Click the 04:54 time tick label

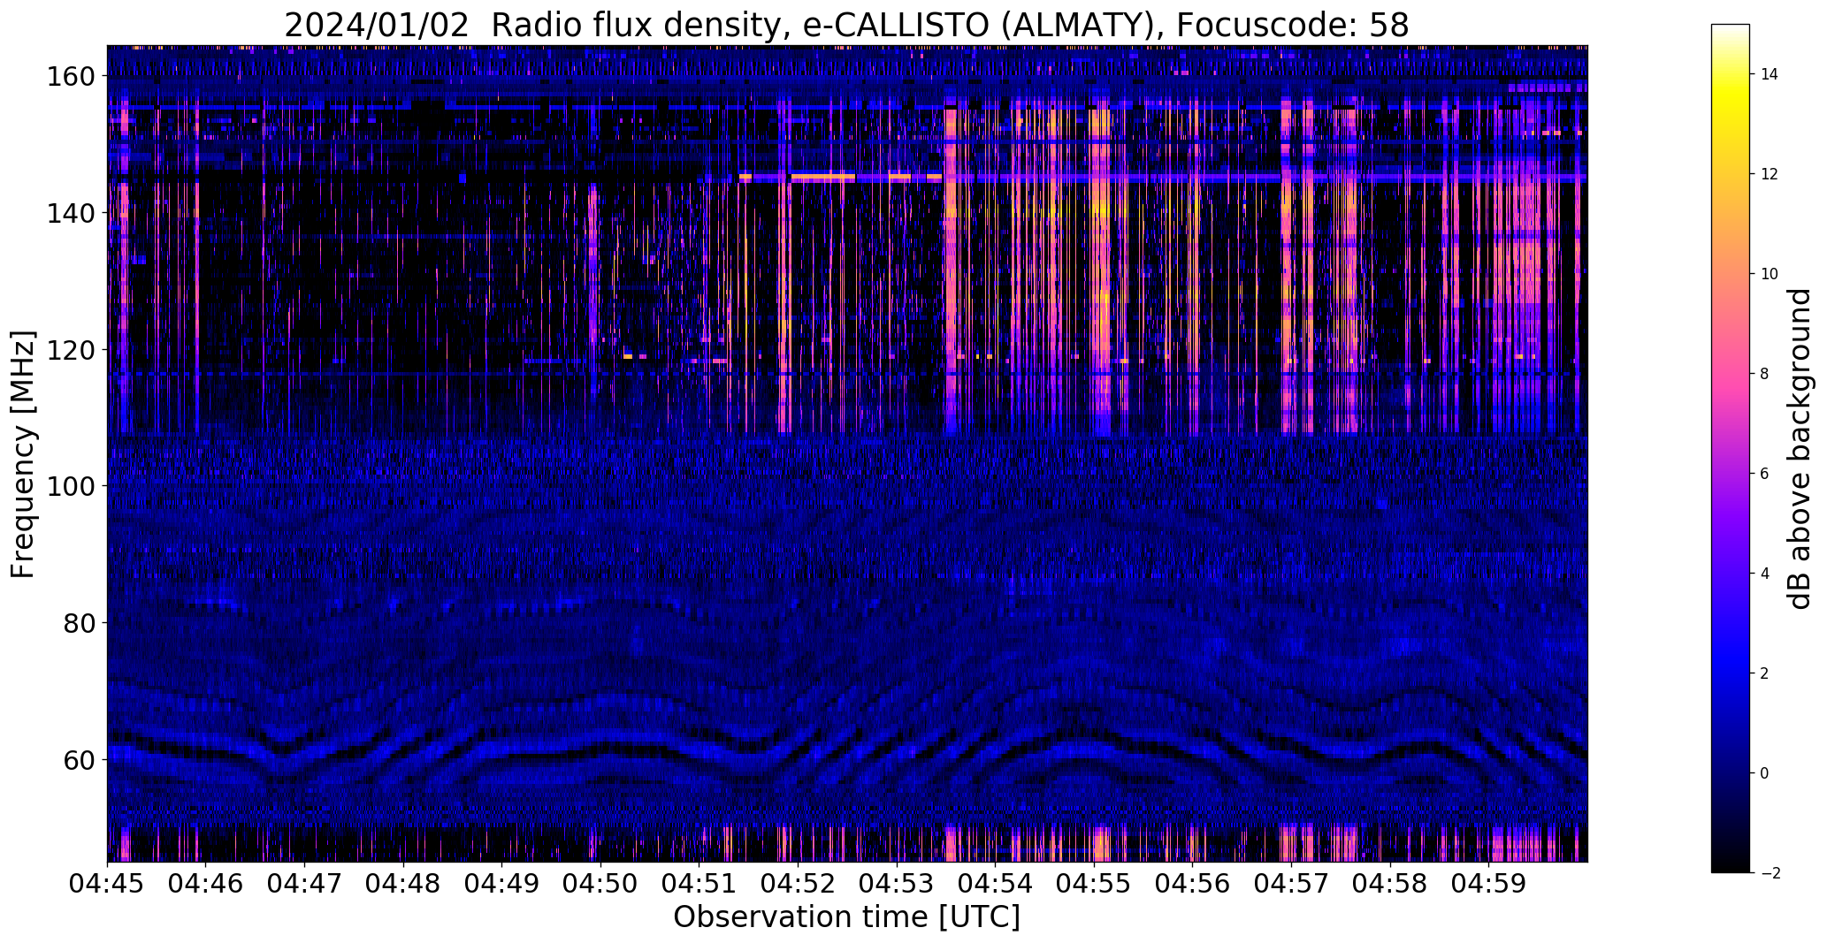tap(995, 883)
